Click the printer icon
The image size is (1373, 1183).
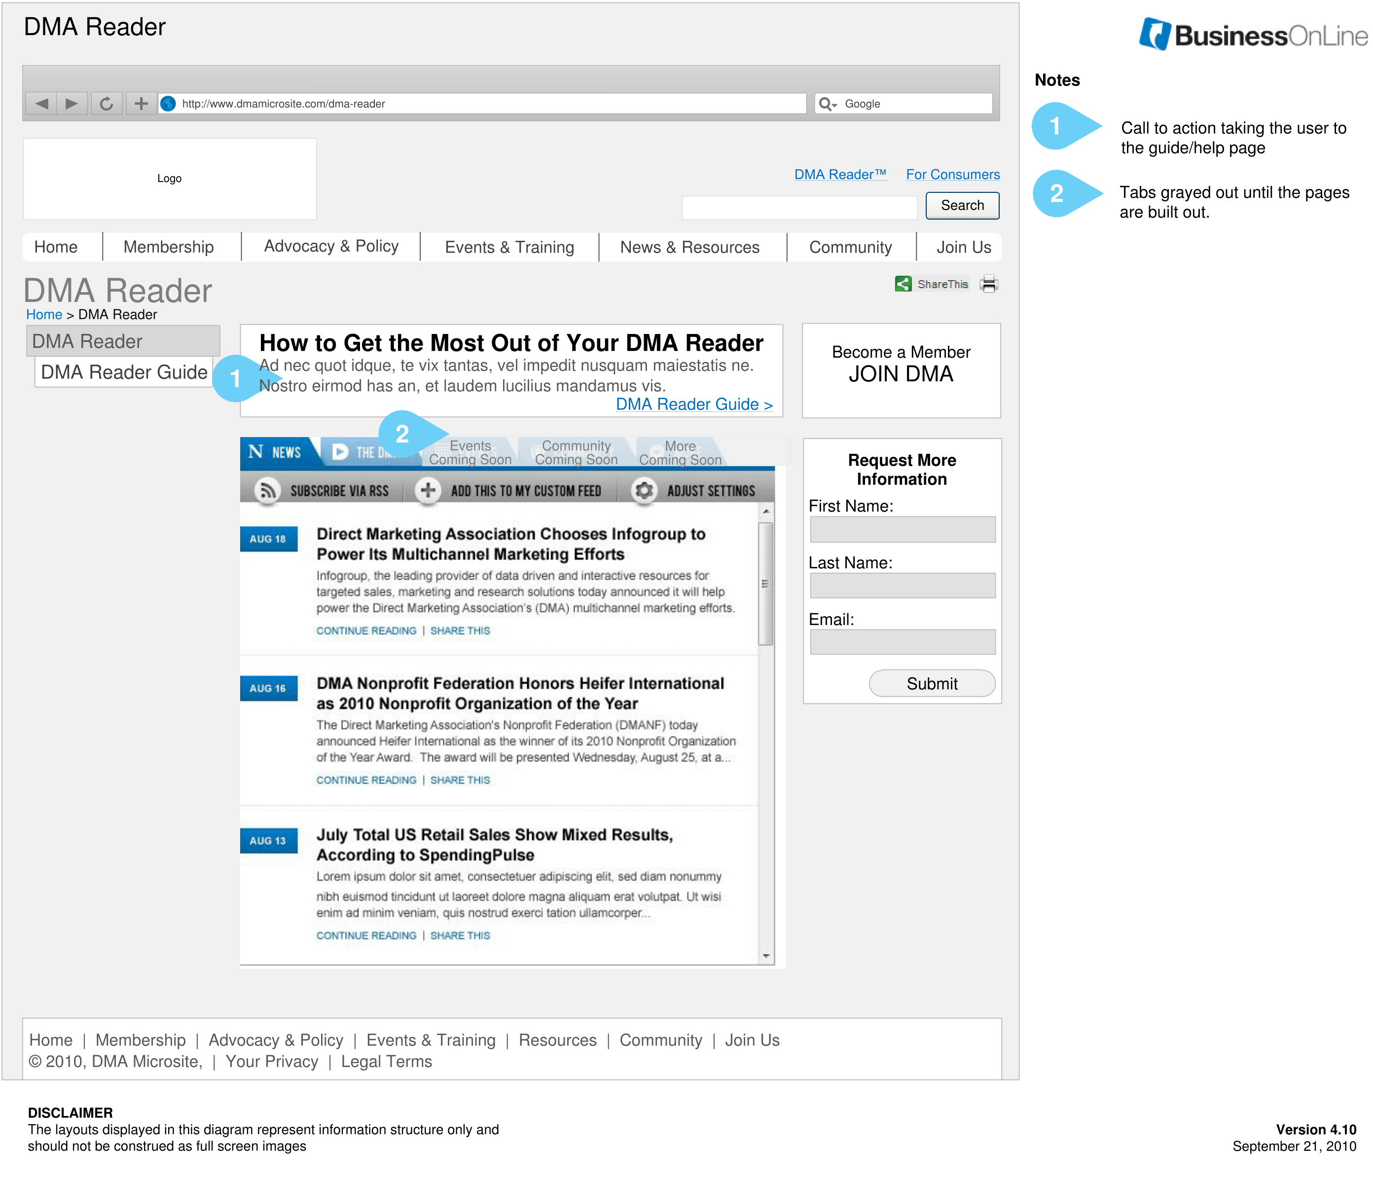(x=989, y=284)
